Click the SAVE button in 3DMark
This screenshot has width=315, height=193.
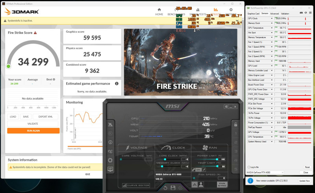[x=26, y=117]
